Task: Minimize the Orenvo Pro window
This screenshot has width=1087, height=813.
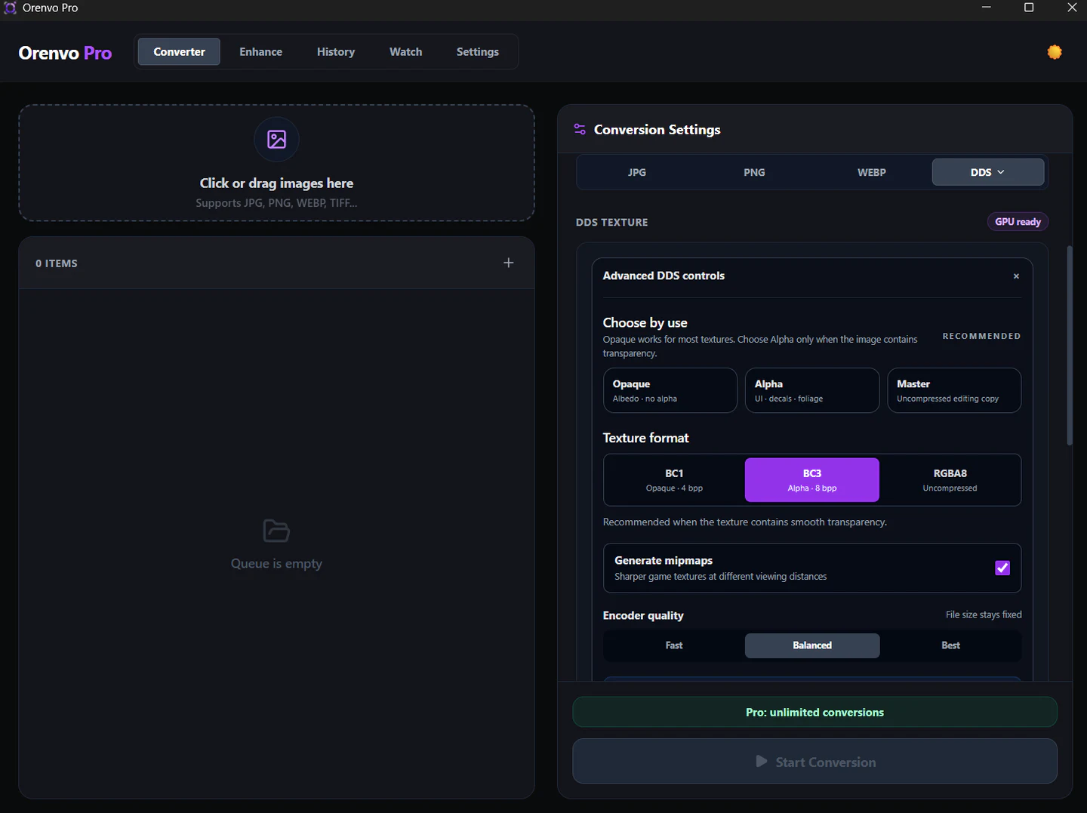Action: point(986,8)
